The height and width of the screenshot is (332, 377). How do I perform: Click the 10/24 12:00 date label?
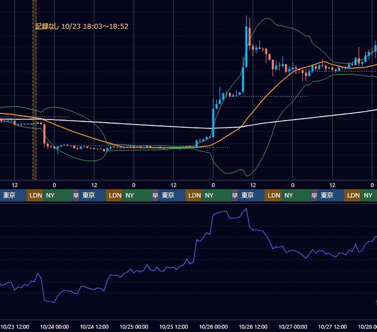click(x=94, y=326)
